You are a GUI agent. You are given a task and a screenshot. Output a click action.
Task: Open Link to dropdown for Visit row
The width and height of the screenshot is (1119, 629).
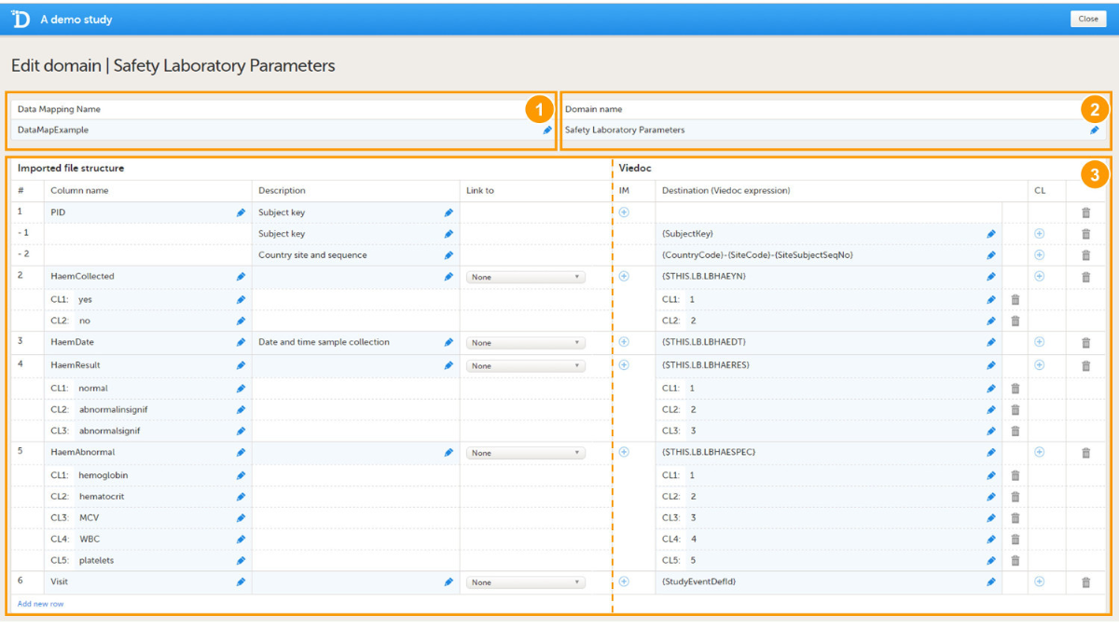pyautogui.click(x=525, y=582)
